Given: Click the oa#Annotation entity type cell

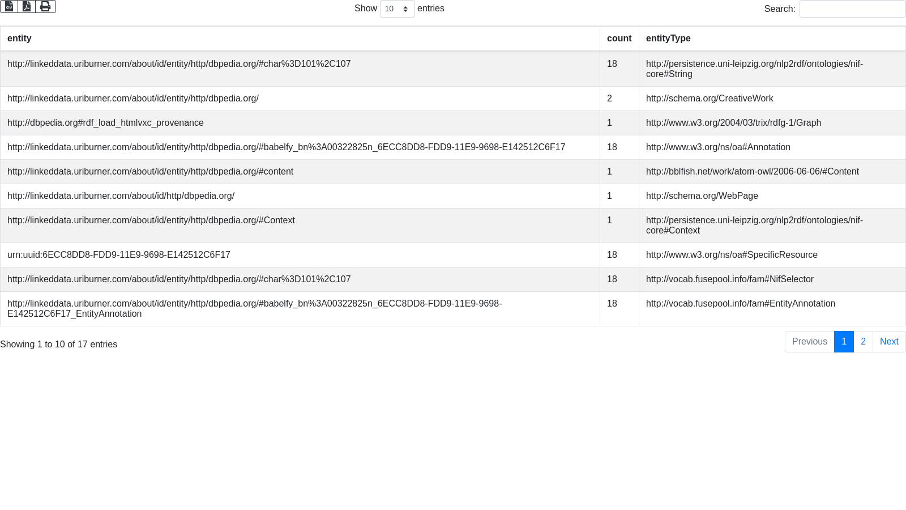Looking at the screenshot, I should pos(718,147).
